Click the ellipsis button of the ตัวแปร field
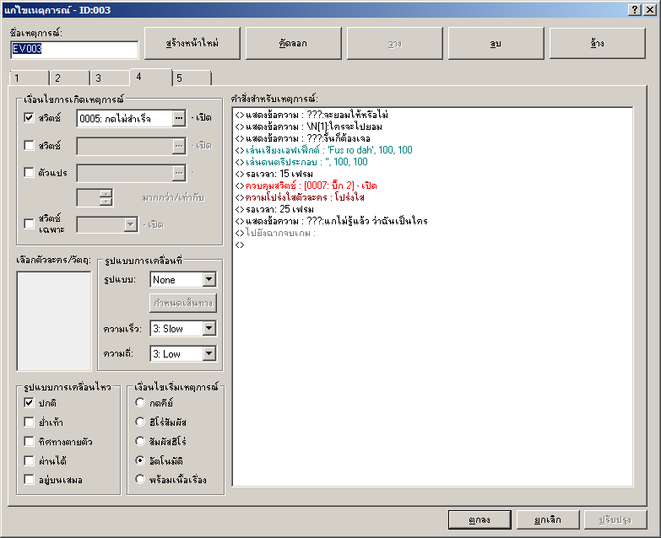 [x=179, y=173]
